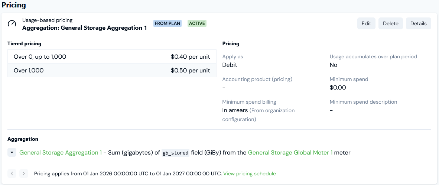Open the Edit pricing button

[x=366, y=23]
